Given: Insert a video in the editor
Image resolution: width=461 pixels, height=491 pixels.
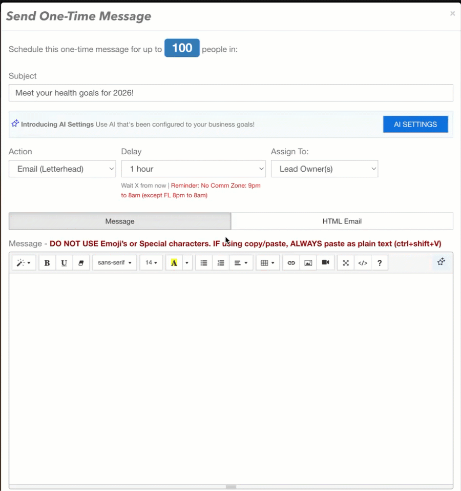Looking at the screenshot, I should [x=325, y=262].
